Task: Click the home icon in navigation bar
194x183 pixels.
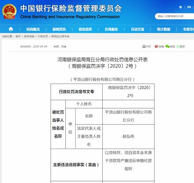Action: coord(11,29)
